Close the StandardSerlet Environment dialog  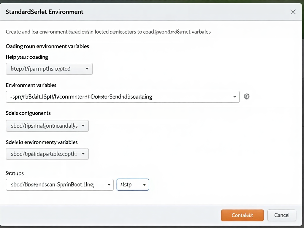293,12
